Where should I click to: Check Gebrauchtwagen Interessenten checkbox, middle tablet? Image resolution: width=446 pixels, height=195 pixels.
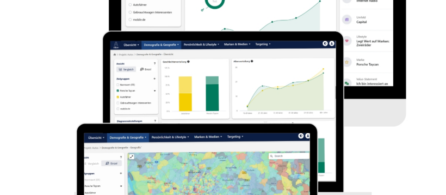point(118,103)
